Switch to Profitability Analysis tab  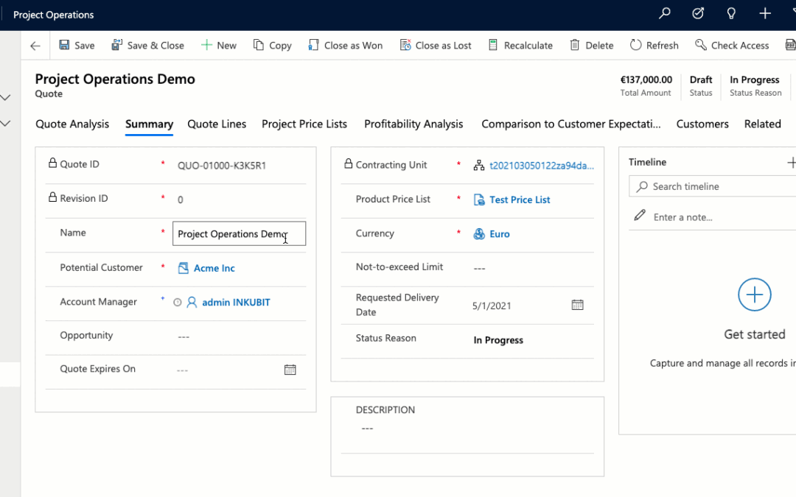tap(413, 124)
